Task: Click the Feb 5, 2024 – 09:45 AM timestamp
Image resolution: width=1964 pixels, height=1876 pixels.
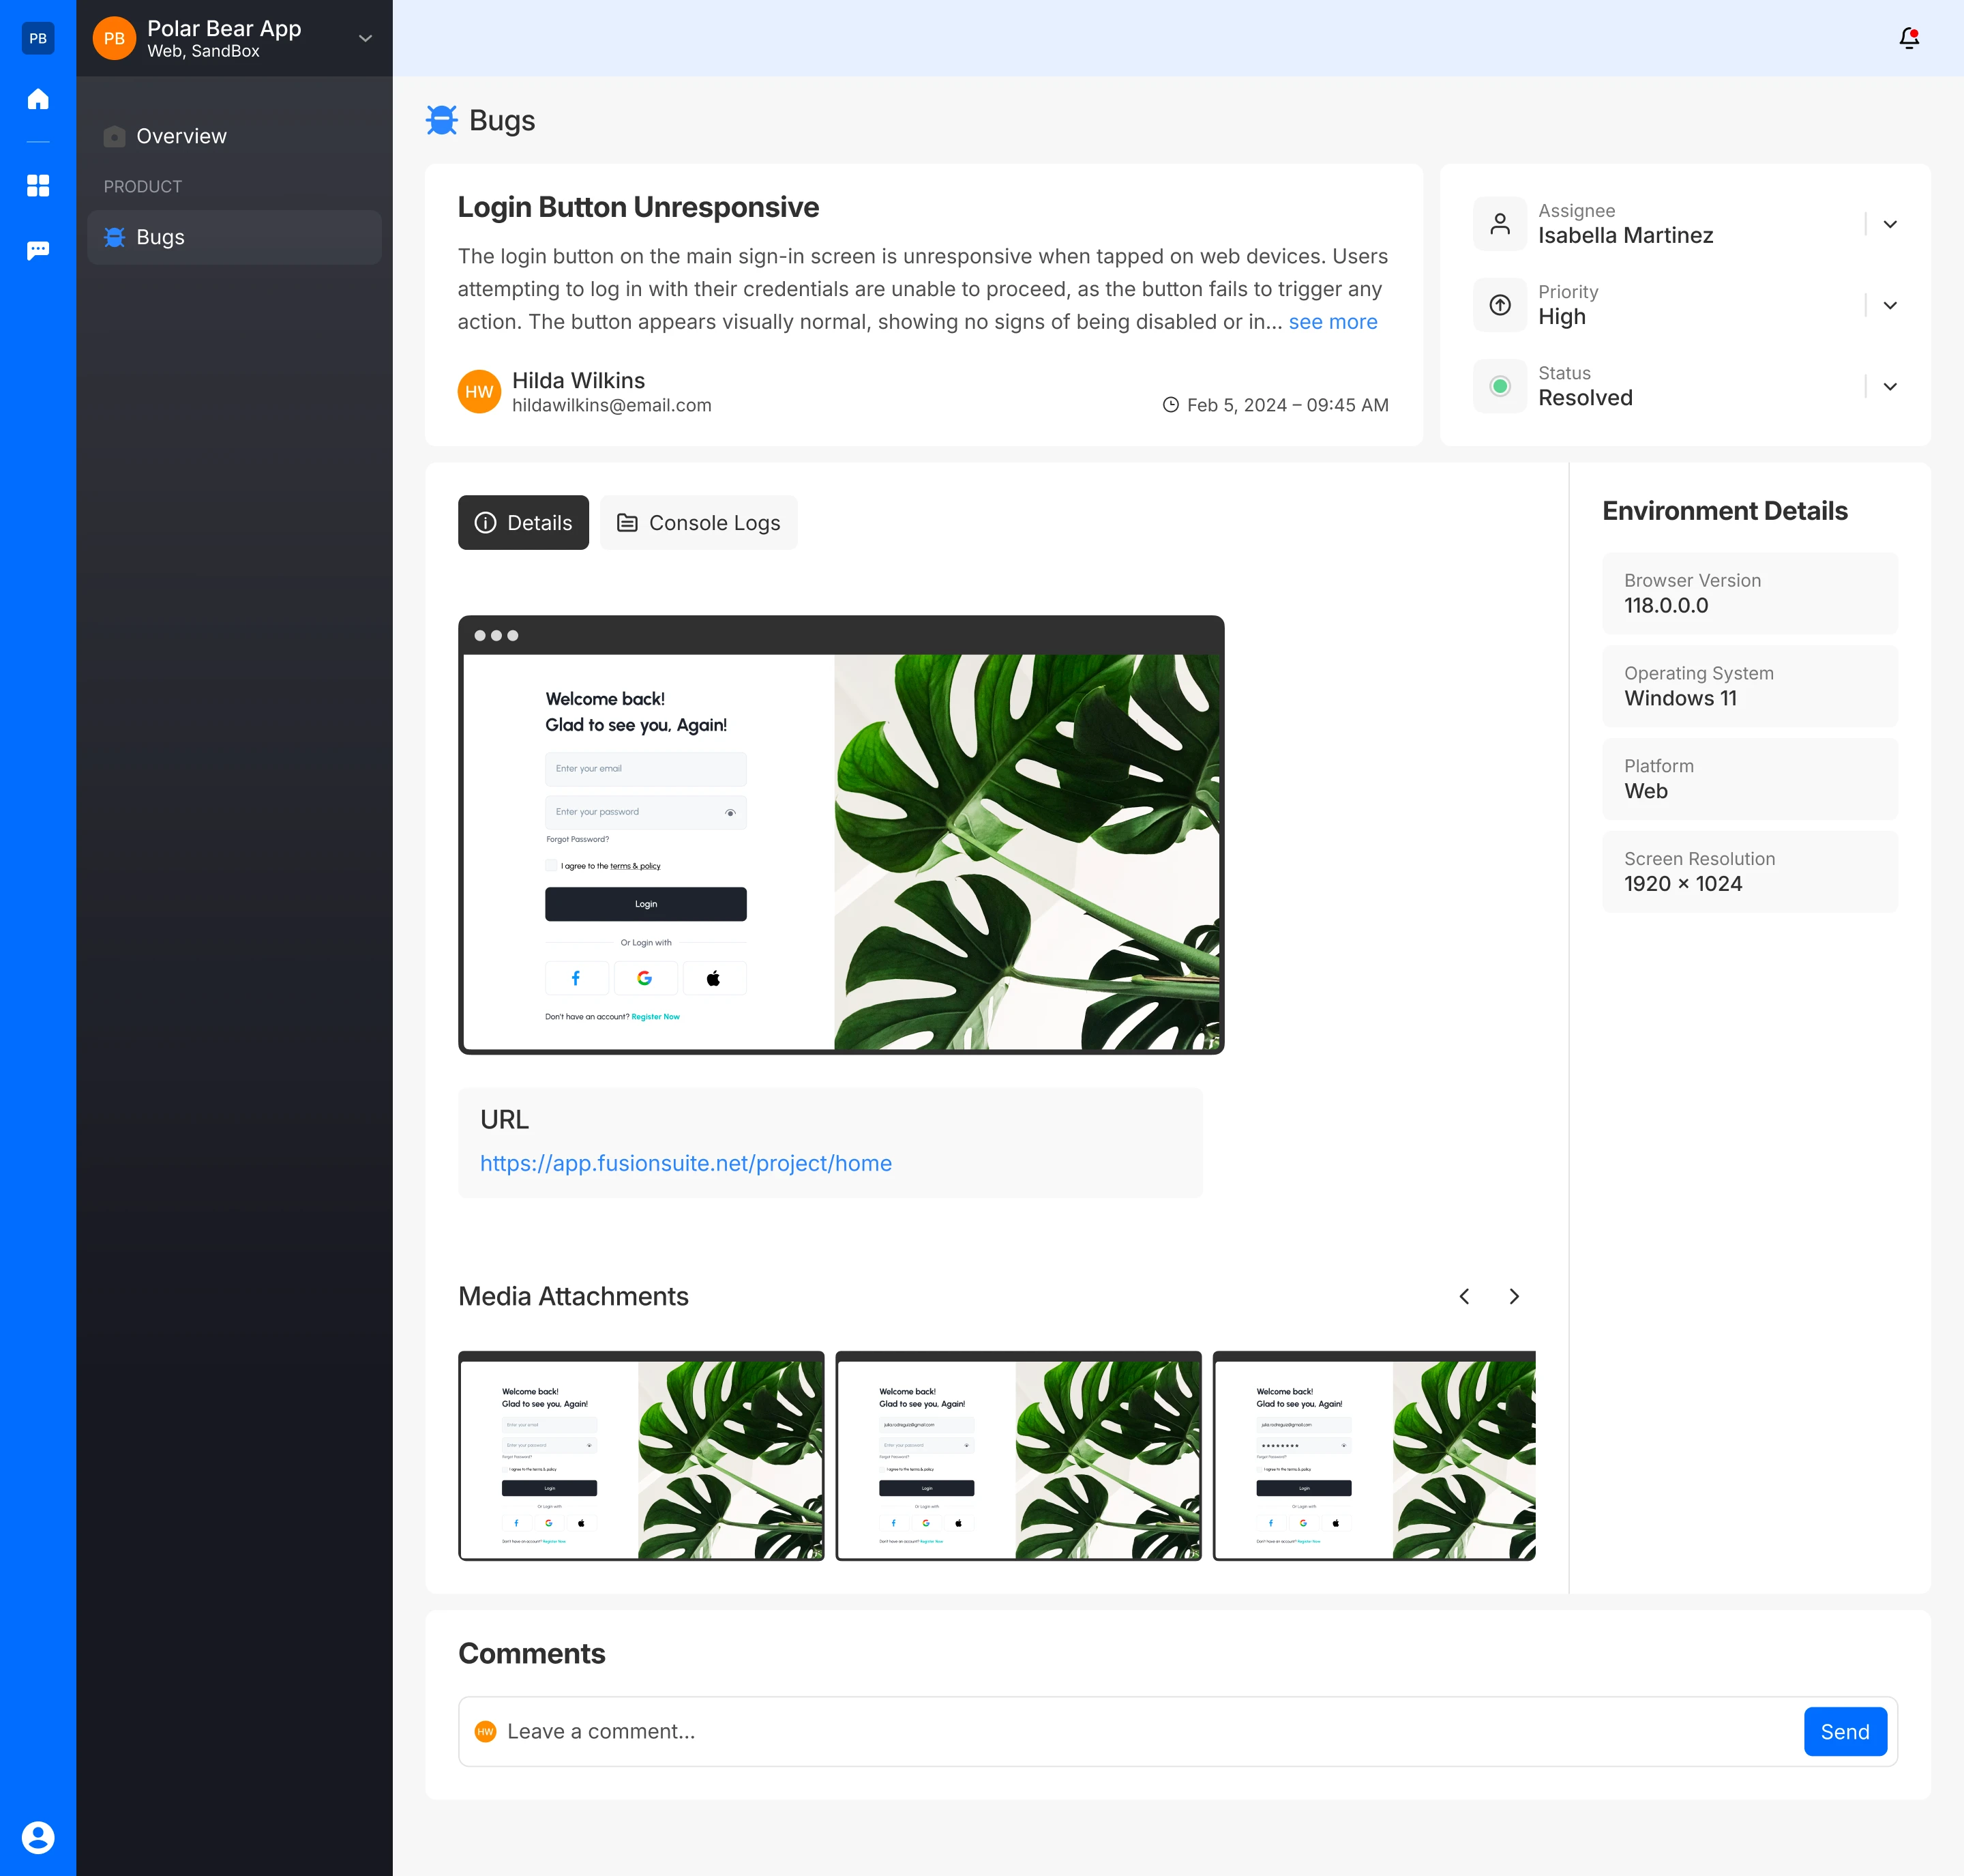Action: point(1288,405)
